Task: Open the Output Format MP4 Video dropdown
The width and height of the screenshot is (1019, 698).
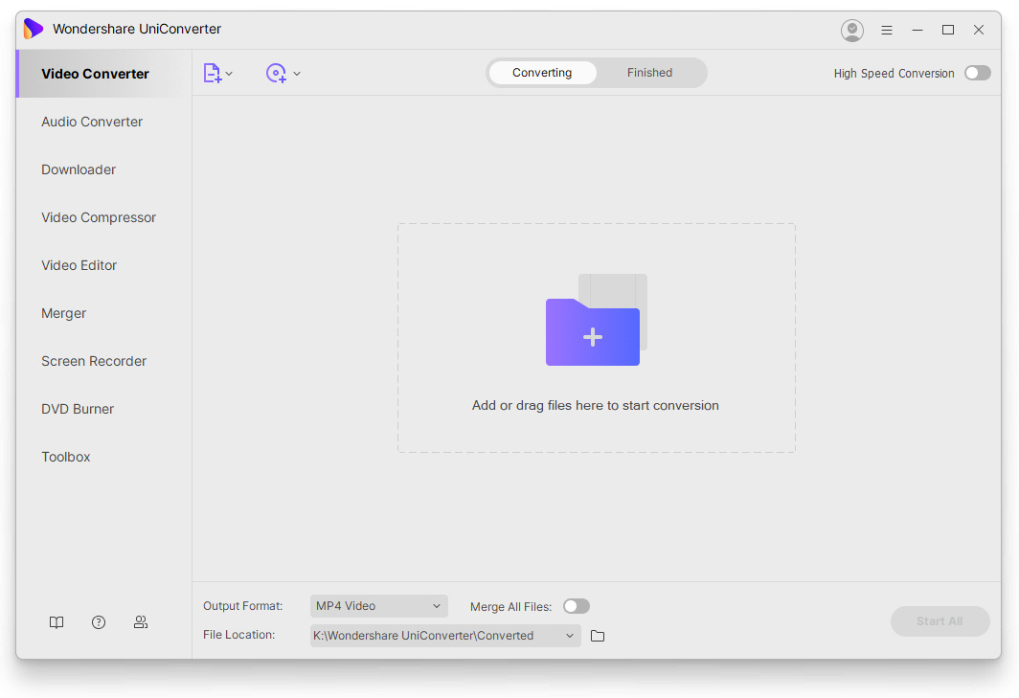Action: point(379,606)
